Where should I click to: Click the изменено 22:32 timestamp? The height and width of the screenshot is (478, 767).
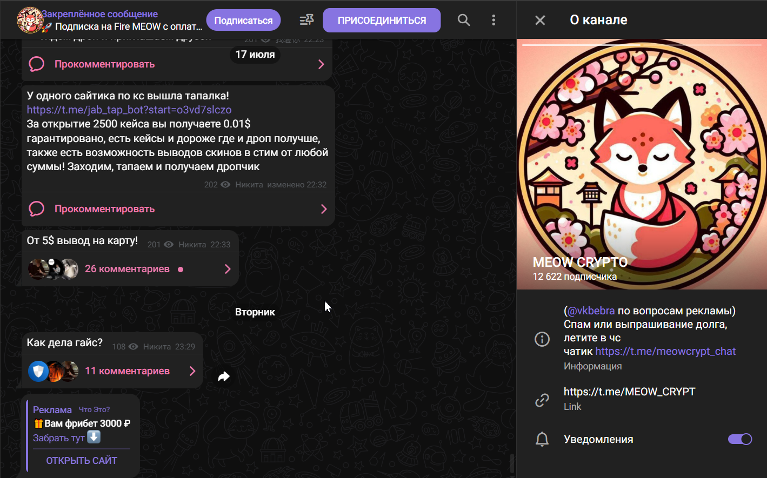297,185
